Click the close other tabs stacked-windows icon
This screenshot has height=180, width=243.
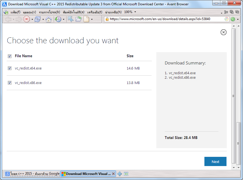point(232,12)
